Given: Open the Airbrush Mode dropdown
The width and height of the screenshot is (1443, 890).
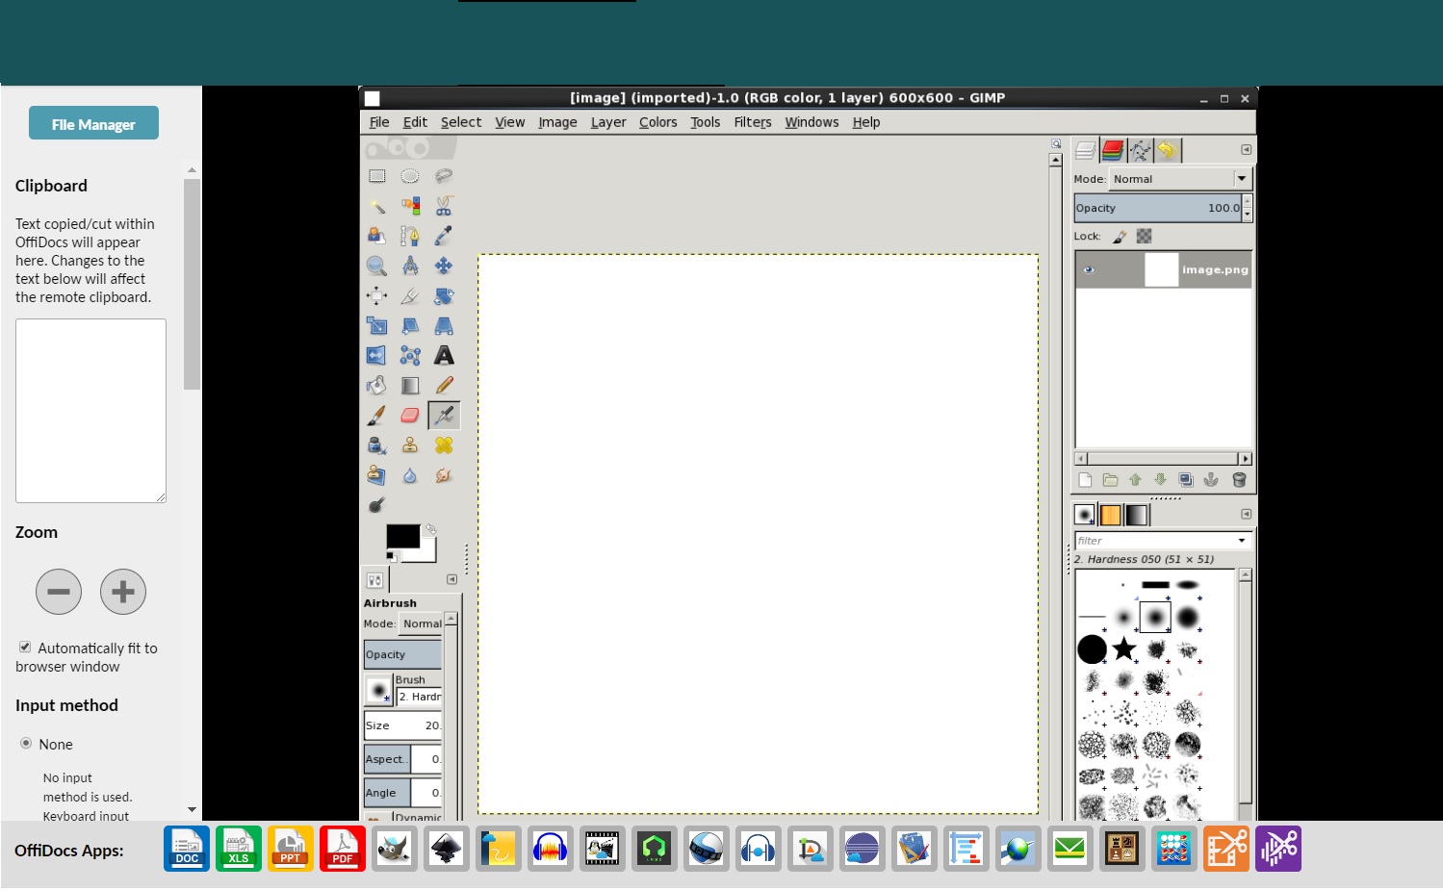Looking at the screenshot, I should click(x=422, y=623).
